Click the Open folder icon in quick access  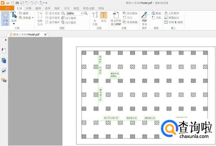click(x=8, y=3)
